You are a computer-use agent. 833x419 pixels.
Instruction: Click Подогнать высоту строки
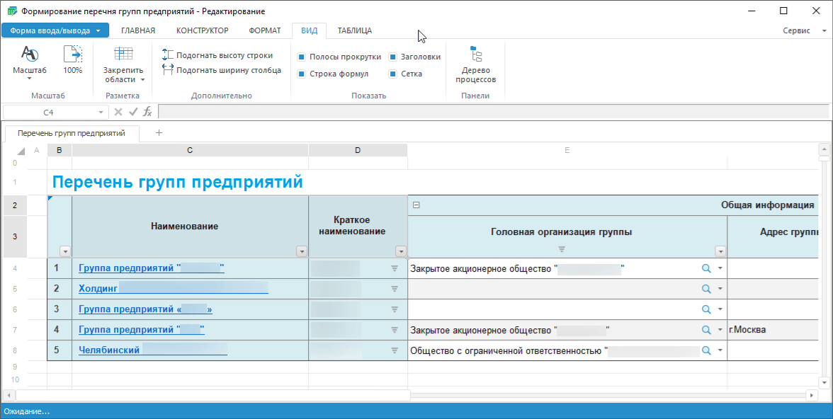pyautogui.click(x=217, y=55)
